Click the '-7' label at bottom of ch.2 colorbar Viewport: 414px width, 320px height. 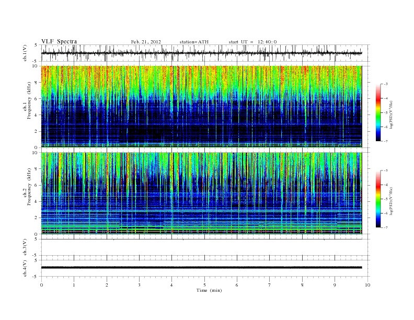386,227
